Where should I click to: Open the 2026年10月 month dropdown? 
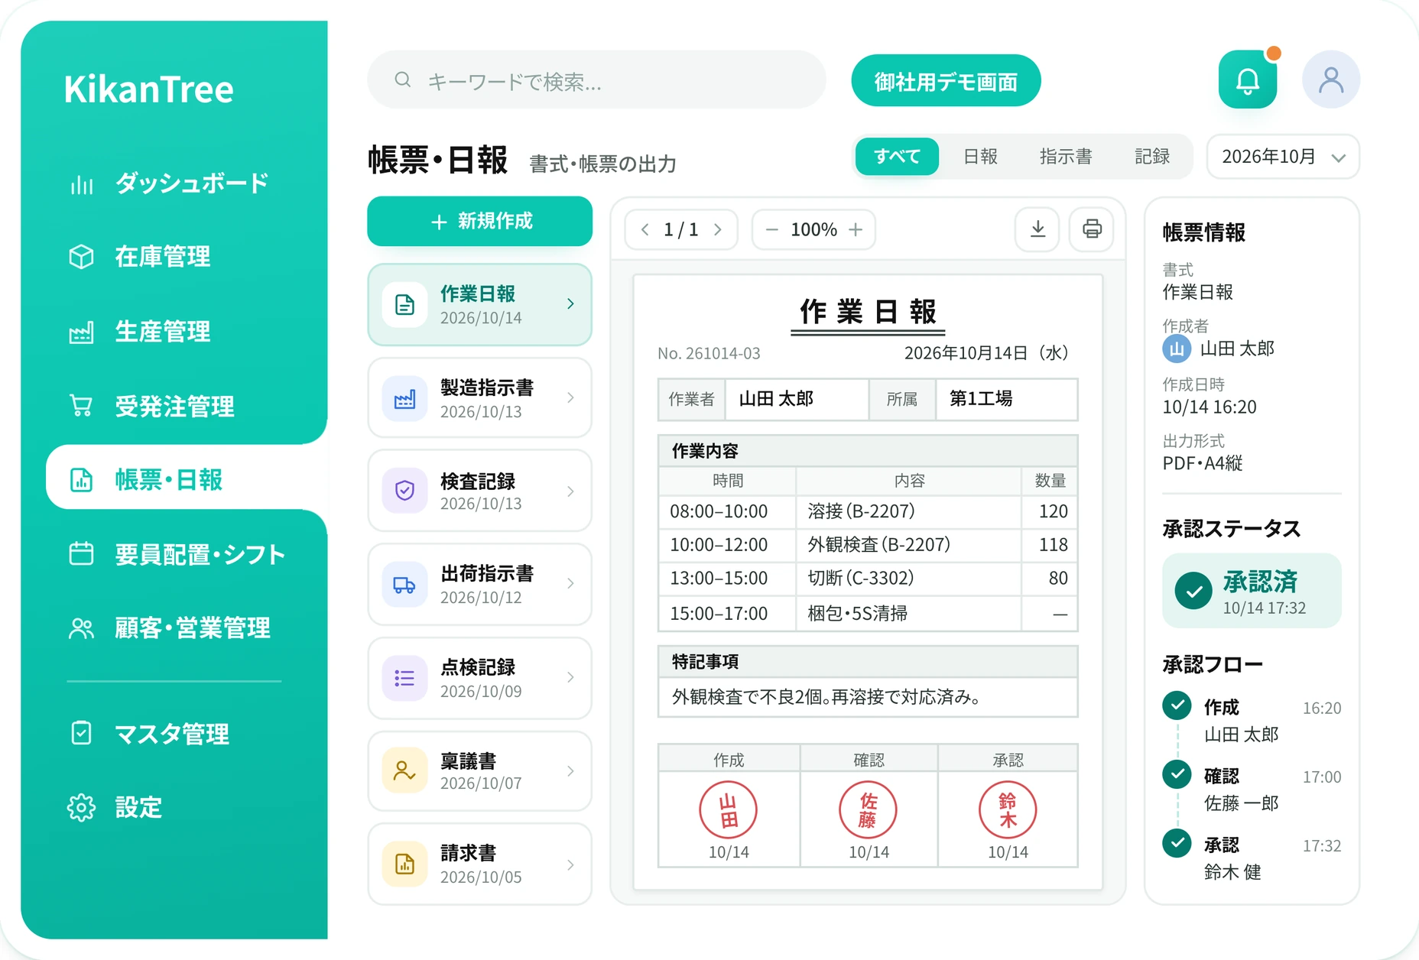1283,157
